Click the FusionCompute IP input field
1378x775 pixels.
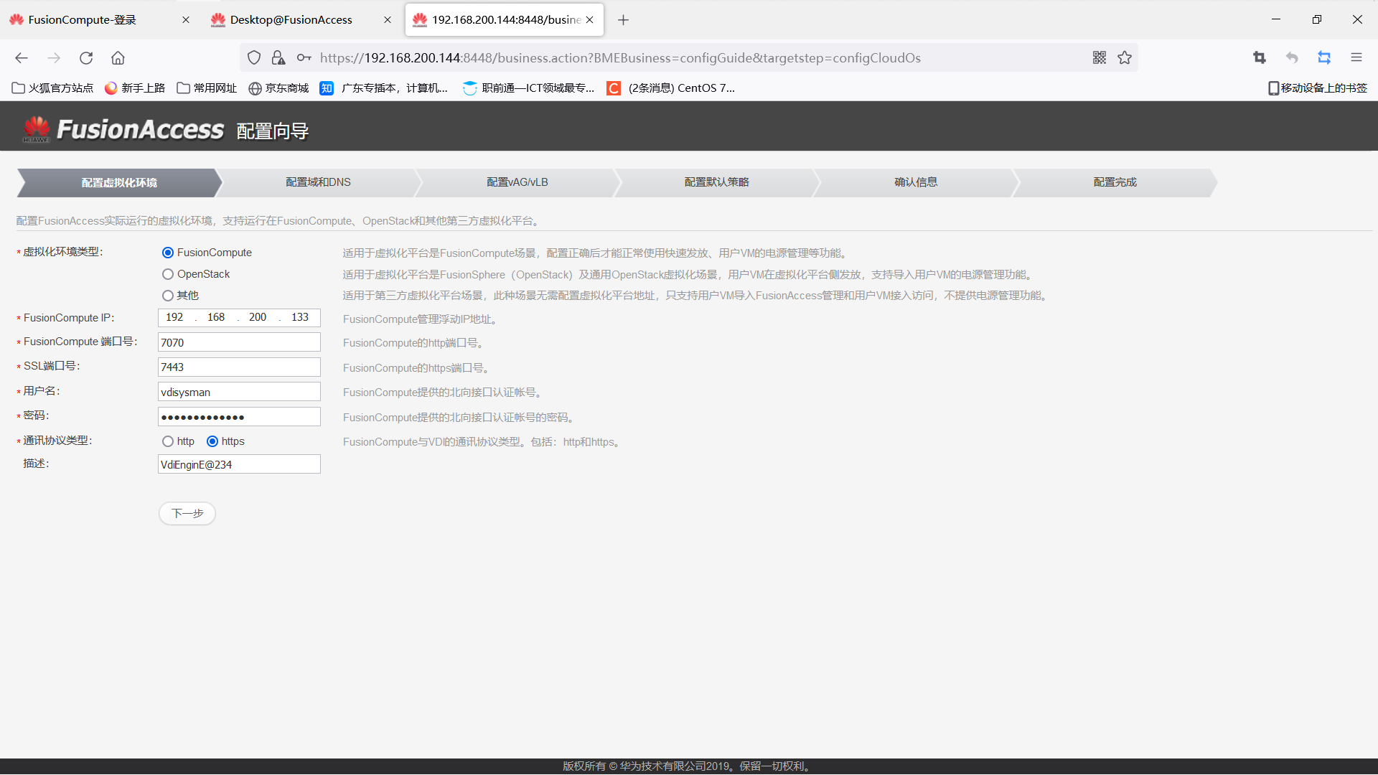point(239,317)
